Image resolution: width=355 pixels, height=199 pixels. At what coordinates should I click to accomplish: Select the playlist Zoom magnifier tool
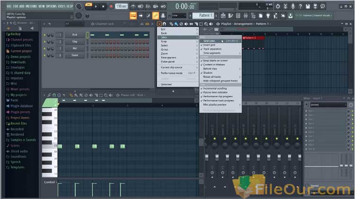click(x=206, y=24)
